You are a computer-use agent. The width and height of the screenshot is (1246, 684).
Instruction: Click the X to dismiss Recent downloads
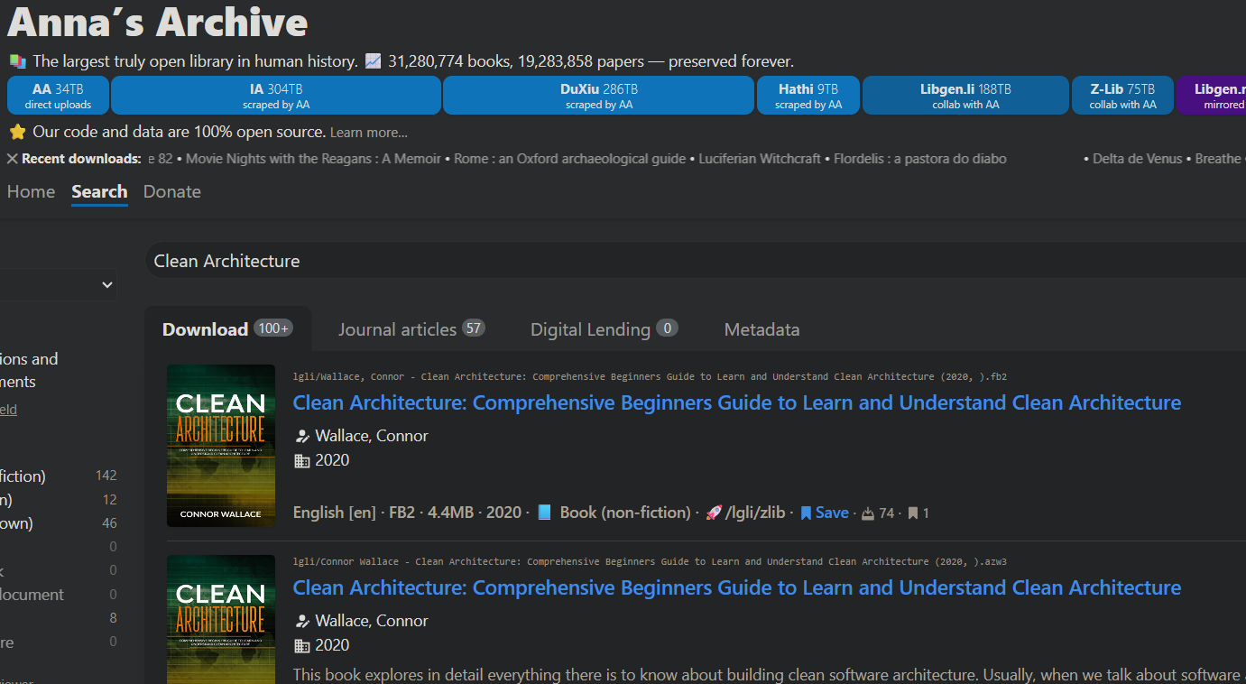tap(13, 159)
